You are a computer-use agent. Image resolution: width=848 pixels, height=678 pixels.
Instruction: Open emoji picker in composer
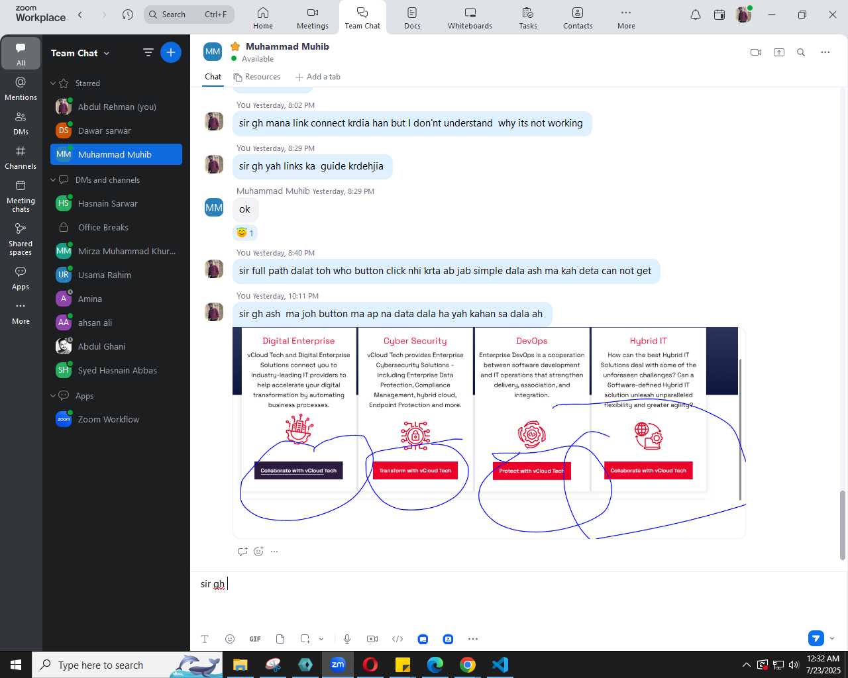230,639
